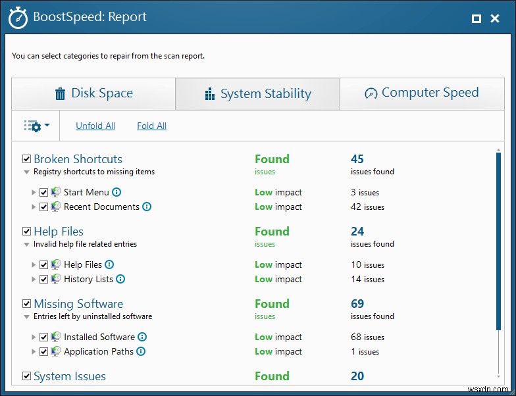
Task: Expand the History Lists row arrow
Action: pos(34,279)
